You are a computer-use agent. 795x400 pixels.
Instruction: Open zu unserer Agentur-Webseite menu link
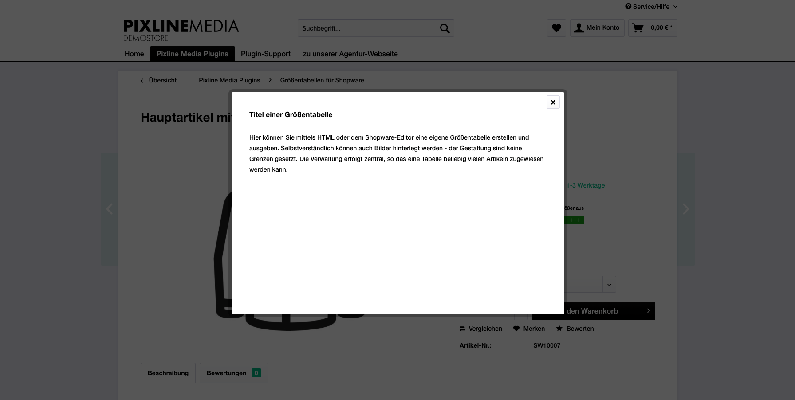point(350,54)
